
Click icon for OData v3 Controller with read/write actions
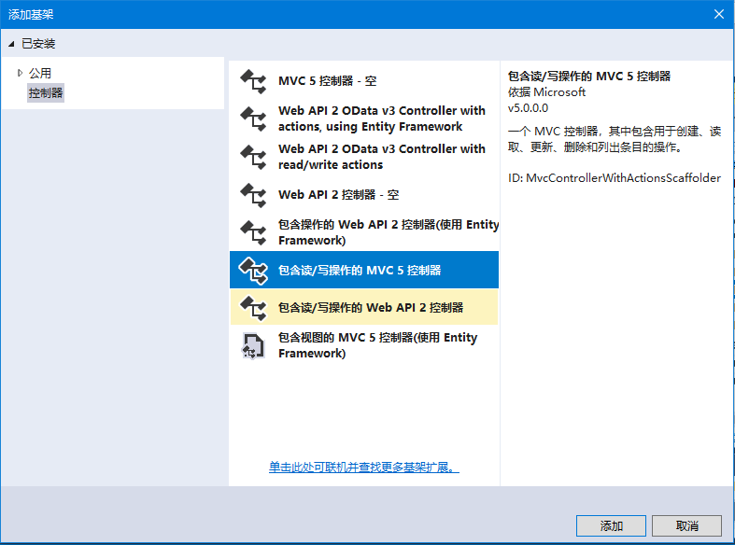[x=253, y=157]
